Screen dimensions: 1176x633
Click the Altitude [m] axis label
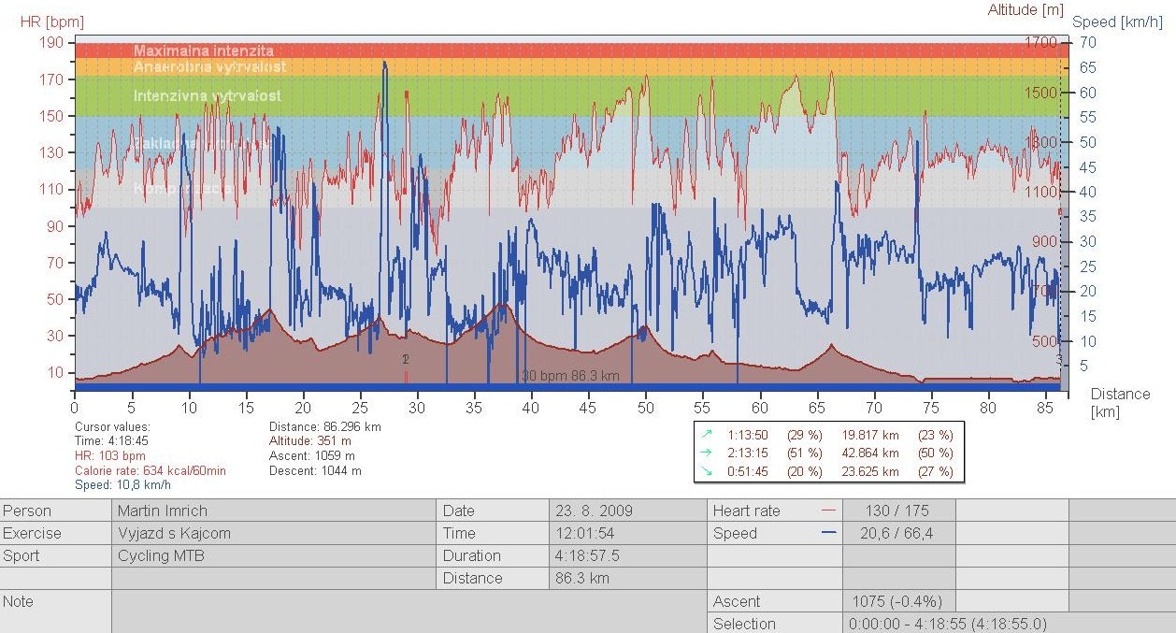click(x=1026, y=9)
